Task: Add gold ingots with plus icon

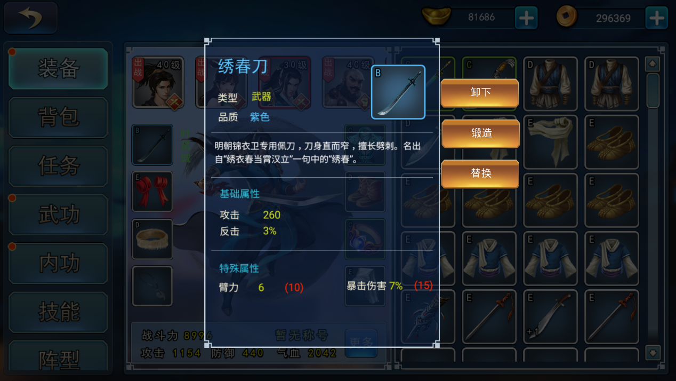Action: pos(526,18)
